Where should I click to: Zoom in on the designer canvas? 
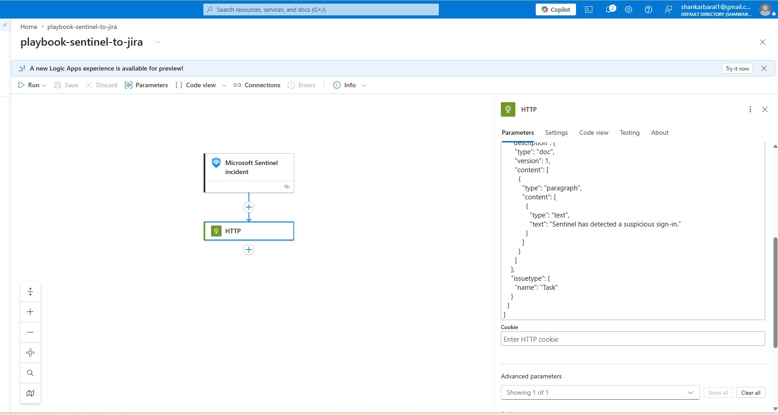[30, 312]
